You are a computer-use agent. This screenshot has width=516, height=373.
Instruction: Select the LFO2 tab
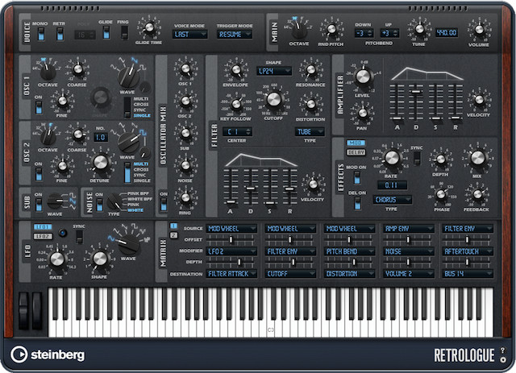(43, 236)
